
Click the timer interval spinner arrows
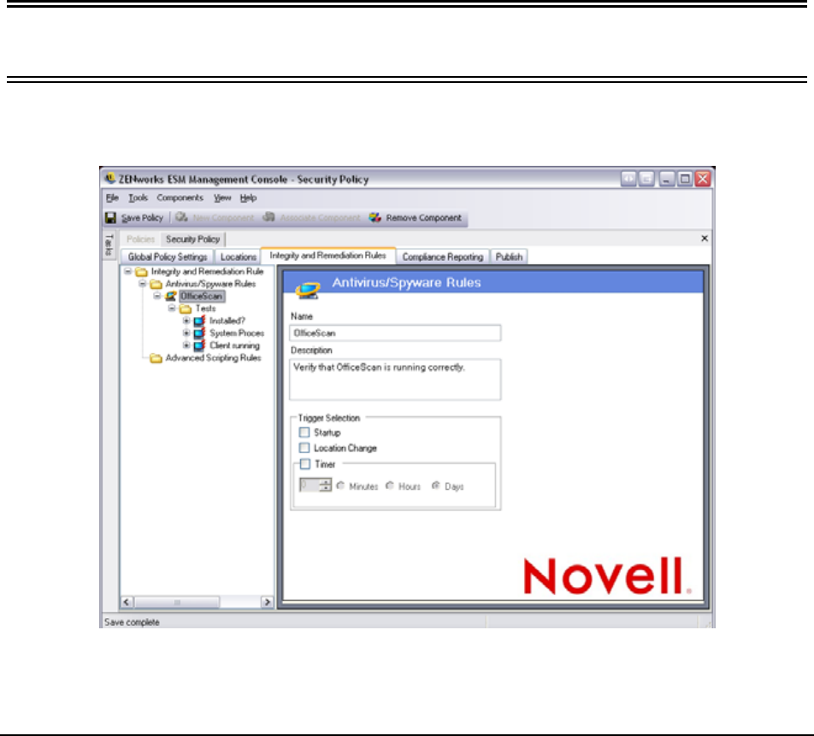(326, 486)
